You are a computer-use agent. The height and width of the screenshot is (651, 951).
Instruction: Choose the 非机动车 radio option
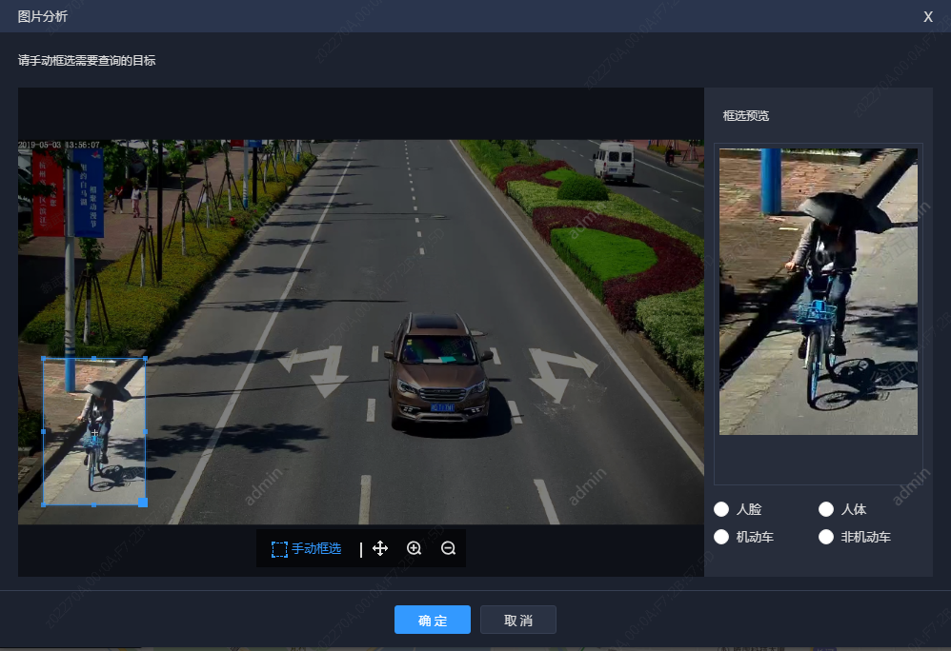tap(826, 537)
